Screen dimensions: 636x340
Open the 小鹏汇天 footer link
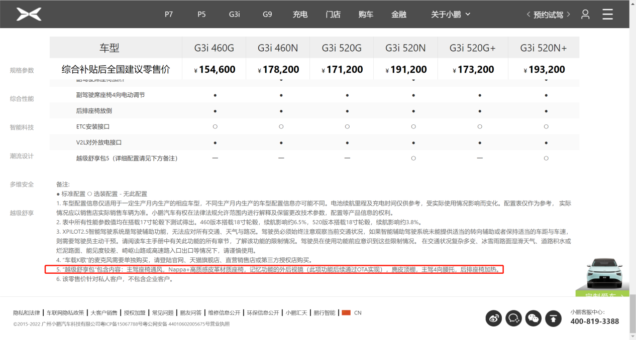[296, 312]
